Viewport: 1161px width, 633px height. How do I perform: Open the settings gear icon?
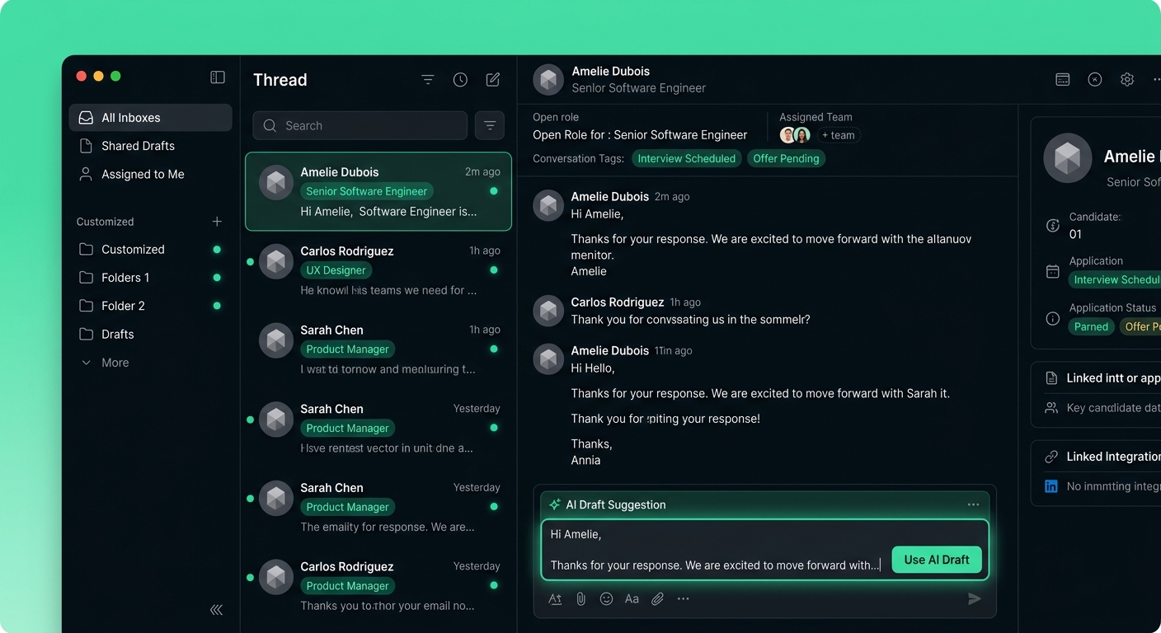point(1127,79)
